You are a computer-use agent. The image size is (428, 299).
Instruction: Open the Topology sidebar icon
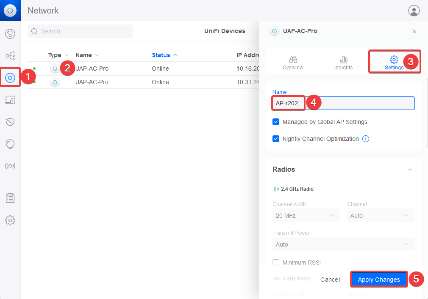click(x=10, y=56)
